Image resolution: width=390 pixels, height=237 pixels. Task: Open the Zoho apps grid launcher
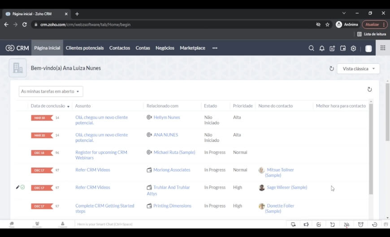point(382,48)
